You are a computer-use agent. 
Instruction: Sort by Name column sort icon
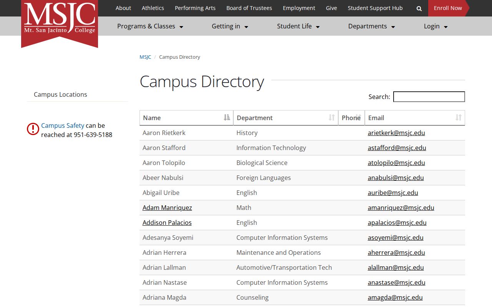(227, 117)
